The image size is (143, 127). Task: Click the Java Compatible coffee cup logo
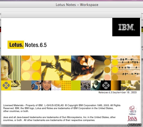coord(132,113)
